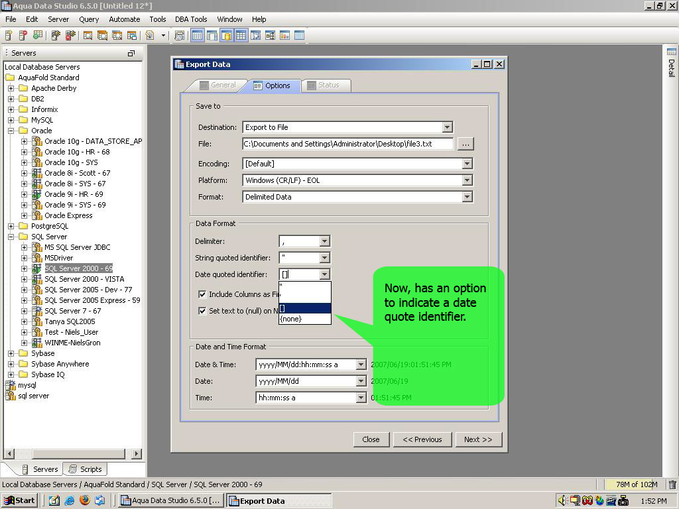The height and width of the screenshot is (509, 679).
Task: Collapse the SQL Server folder
Action: coord(11,237)
